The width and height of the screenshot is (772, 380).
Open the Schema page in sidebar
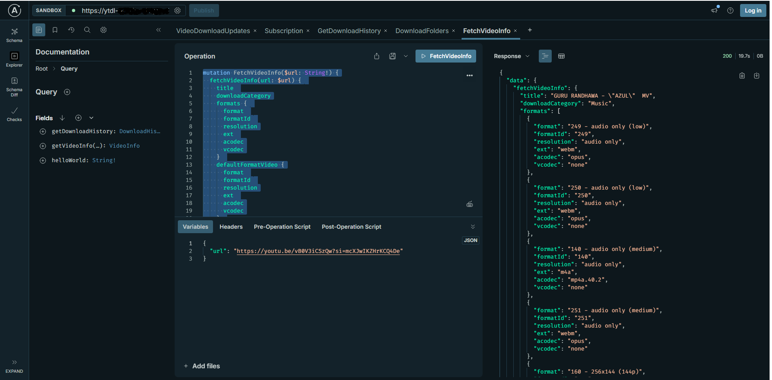[x=14, y=35]
